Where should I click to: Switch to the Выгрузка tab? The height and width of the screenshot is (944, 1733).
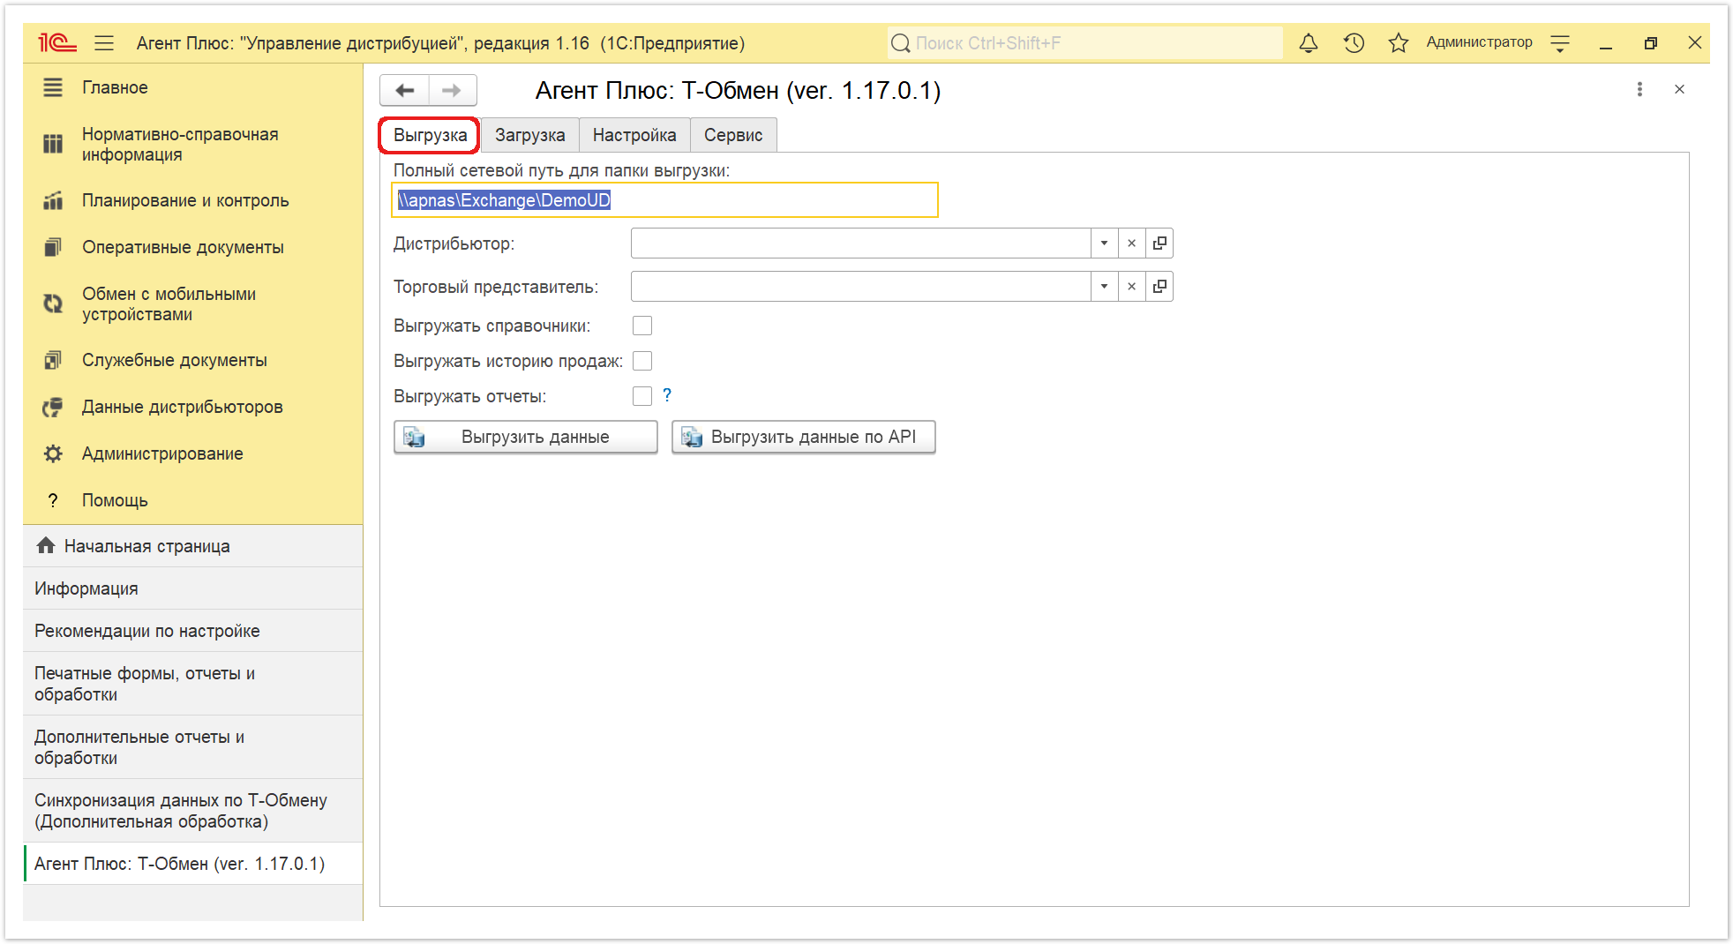430,135
